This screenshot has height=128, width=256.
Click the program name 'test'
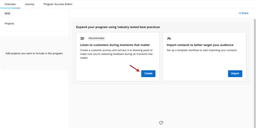point(8,14)
